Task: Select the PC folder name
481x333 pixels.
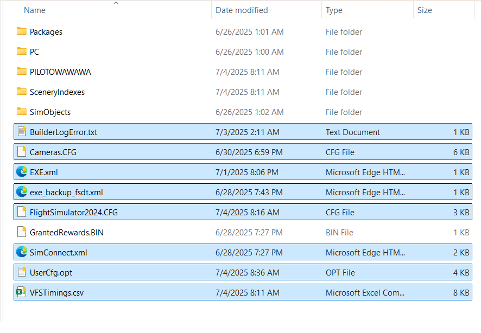Action: coord(34,52)
